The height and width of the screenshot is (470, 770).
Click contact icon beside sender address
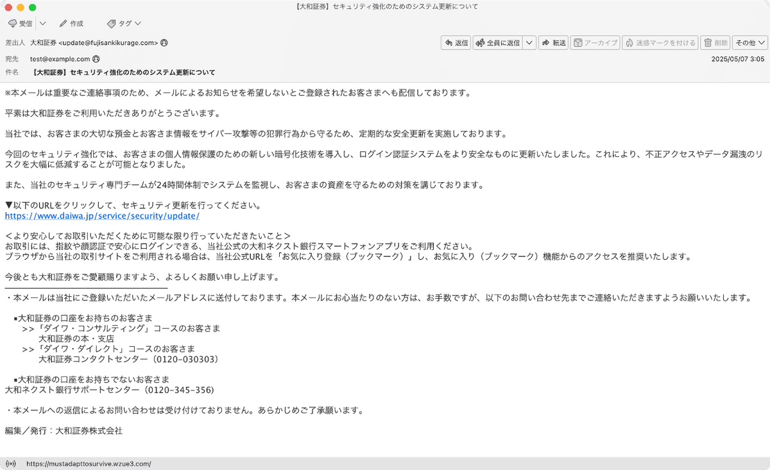point(164,43)
